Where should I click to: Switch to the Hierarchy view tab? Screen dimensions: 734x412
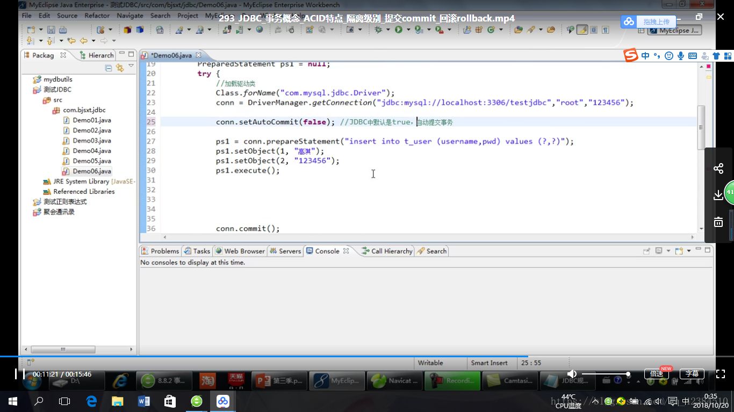click(97, 55)
